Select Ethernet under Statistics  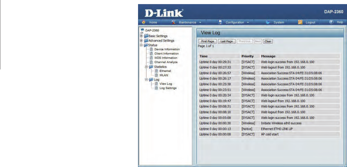tap(165, 71)
